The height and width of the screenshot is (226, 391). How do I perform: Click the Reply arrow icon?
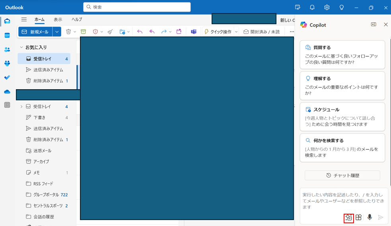[x=140, y=32]
